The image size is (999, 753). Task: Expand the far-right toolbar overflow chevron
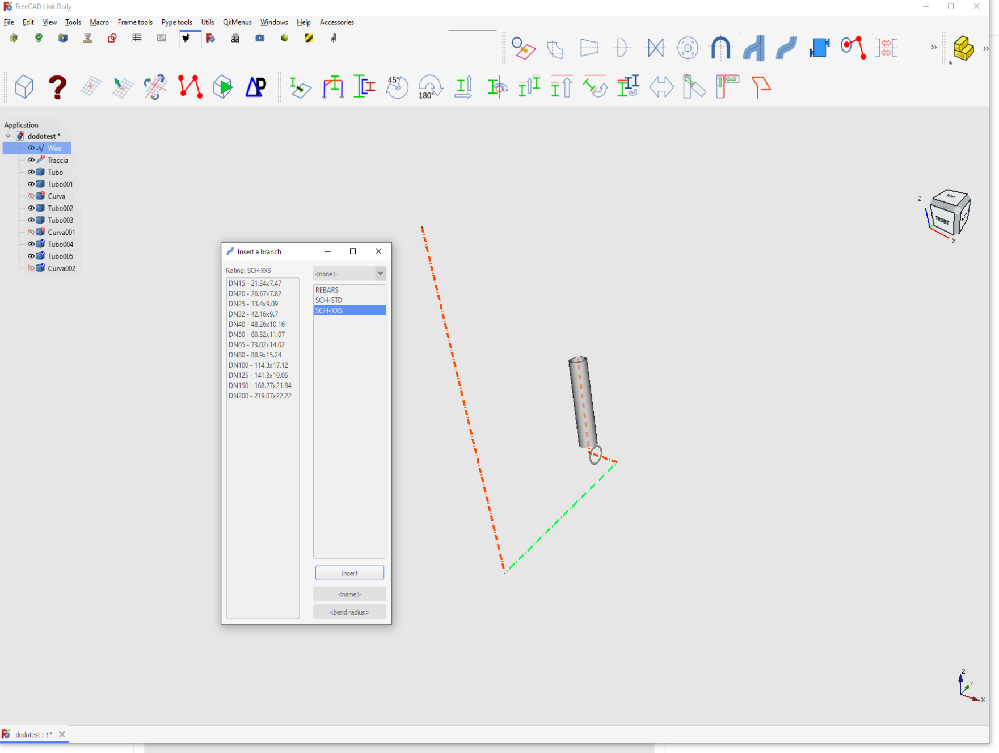(x=986, y=48)
